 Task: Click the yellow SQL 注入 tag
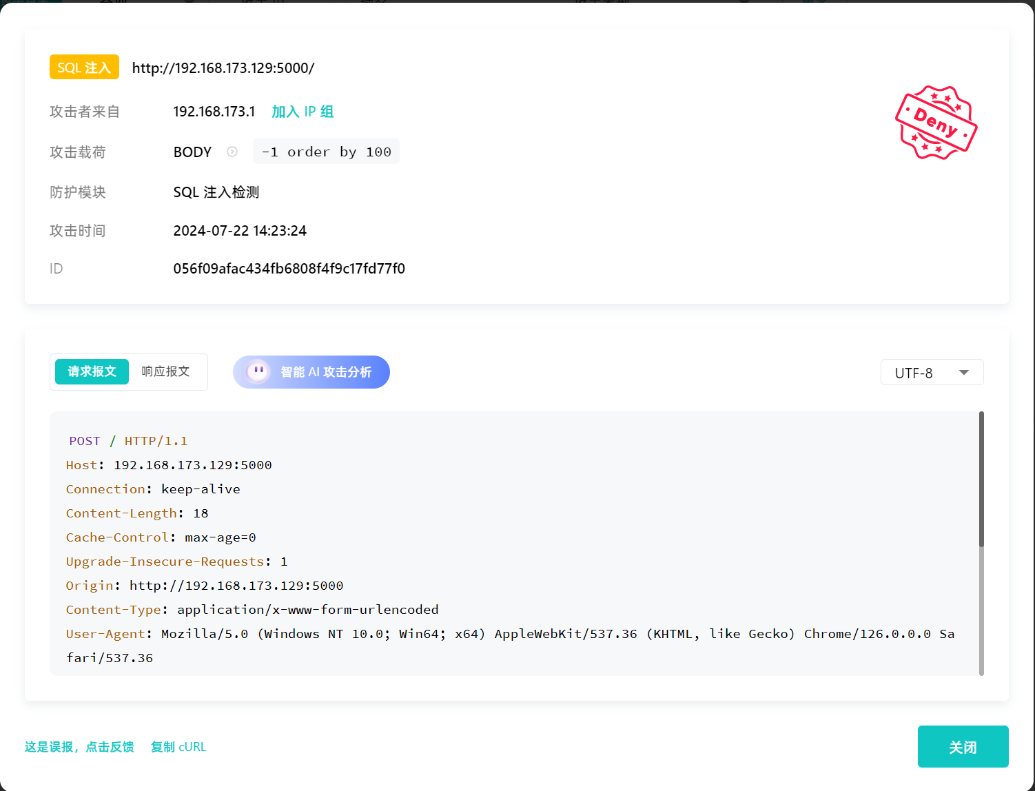pos(84,68)
